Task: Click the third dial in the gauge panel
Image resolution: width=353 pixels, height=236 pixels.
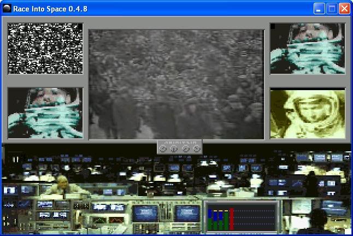Action: click(x=186, y=149)
